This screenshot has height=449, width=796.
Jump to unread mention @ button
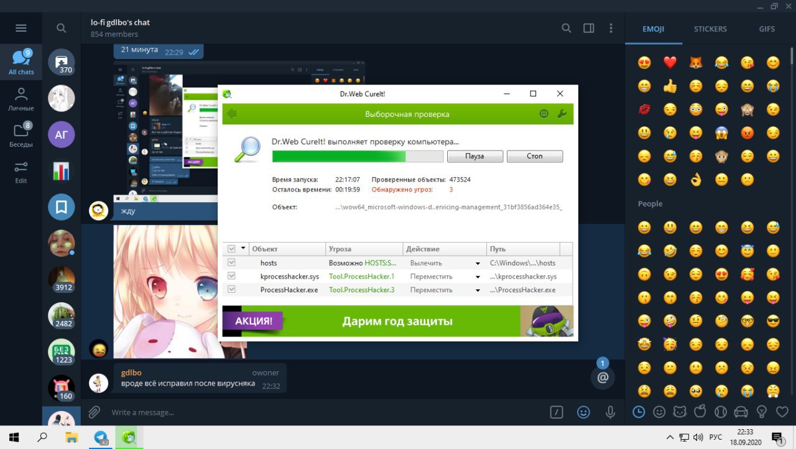(x=603, y=376)
